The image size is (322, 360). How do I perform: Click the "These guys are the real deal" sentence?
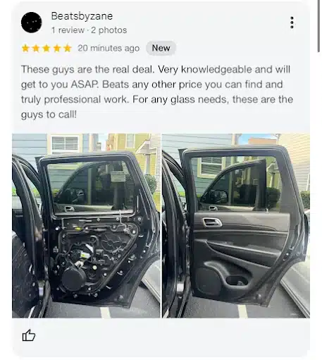pyautogui.click(x=88, y=69)
